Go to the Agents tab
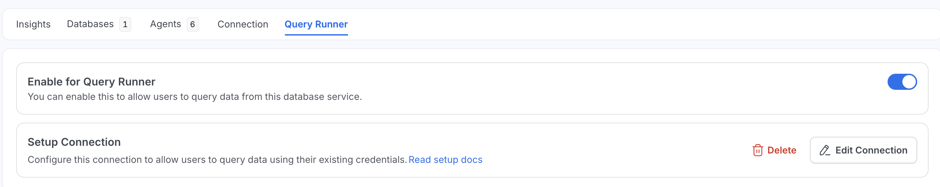 tap(165, 24)
